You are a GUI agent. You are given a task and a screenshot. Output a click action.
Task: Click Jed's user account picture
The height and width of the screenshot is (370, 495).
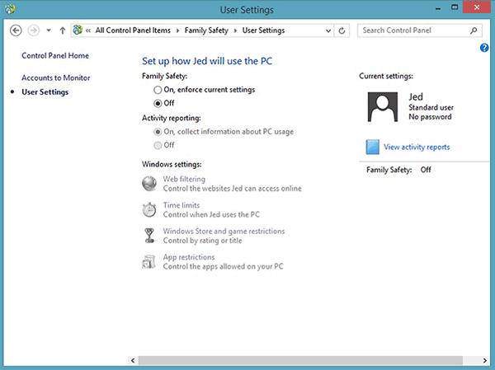coord(385,108)
